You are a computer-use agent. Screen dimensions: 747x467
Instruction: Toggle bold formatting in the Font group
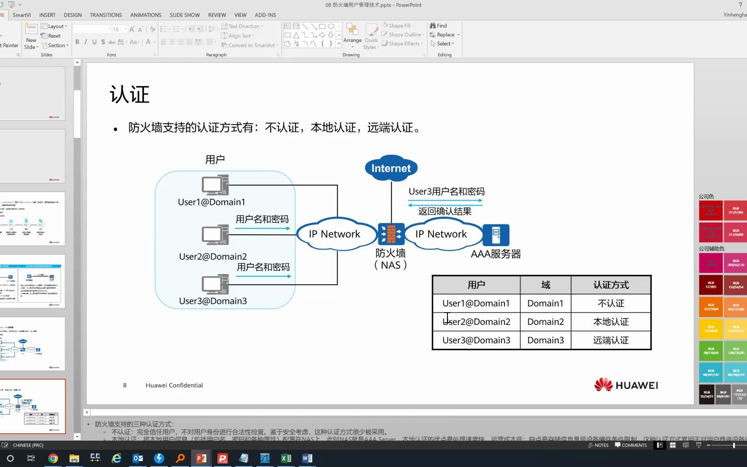click(77, 42)
